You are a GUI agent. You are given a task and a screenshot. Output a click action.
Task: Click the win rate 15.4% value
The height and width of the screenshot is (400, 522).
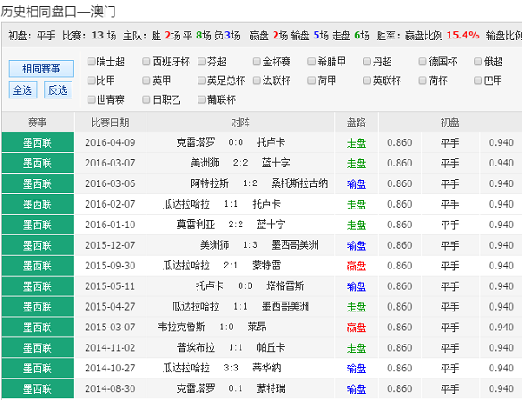pyautogui.click(x=463, y=35)
